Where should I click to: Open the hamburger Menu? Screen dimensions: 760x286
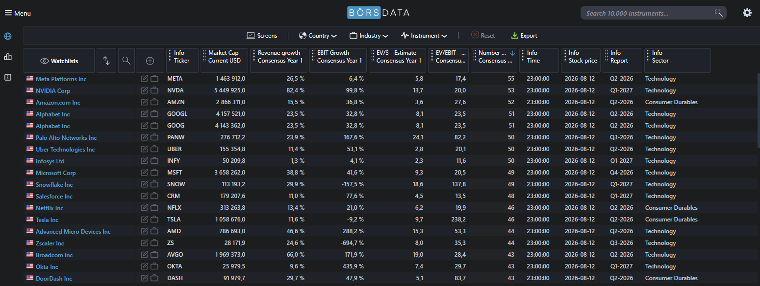(18, 13)
